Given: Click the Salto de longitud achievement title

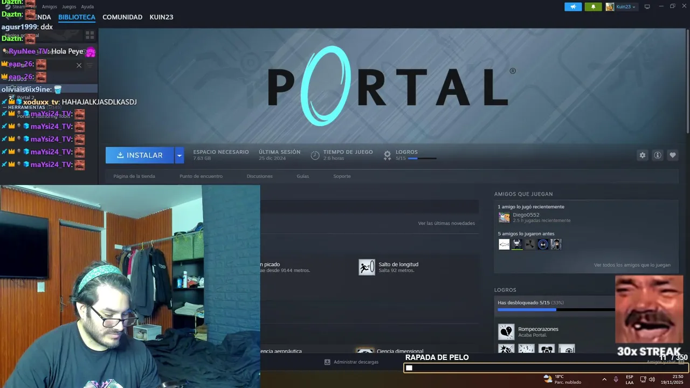Looking at the screenshot, I should pyautogui.click(x=398, y=265).
